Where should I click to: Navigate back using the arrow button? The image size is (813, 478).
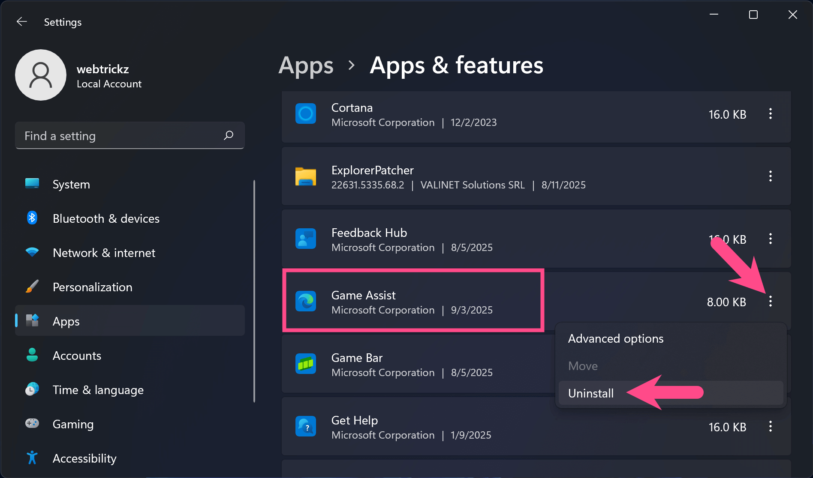click(x=21, y=21)
